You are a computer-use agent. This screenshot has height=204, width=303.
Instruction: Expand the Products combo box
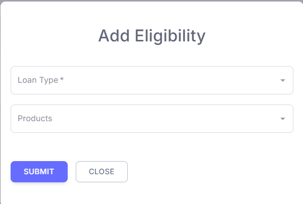(151, 119)
